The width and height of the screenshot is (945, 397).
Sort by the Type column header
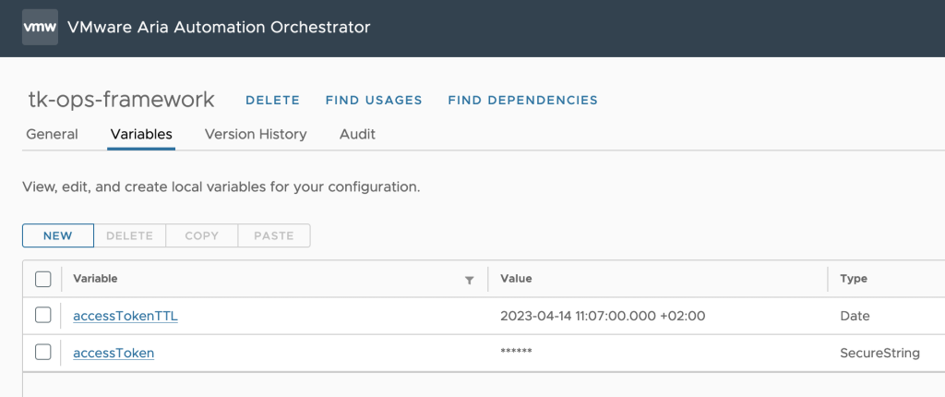tap(854, 279)
